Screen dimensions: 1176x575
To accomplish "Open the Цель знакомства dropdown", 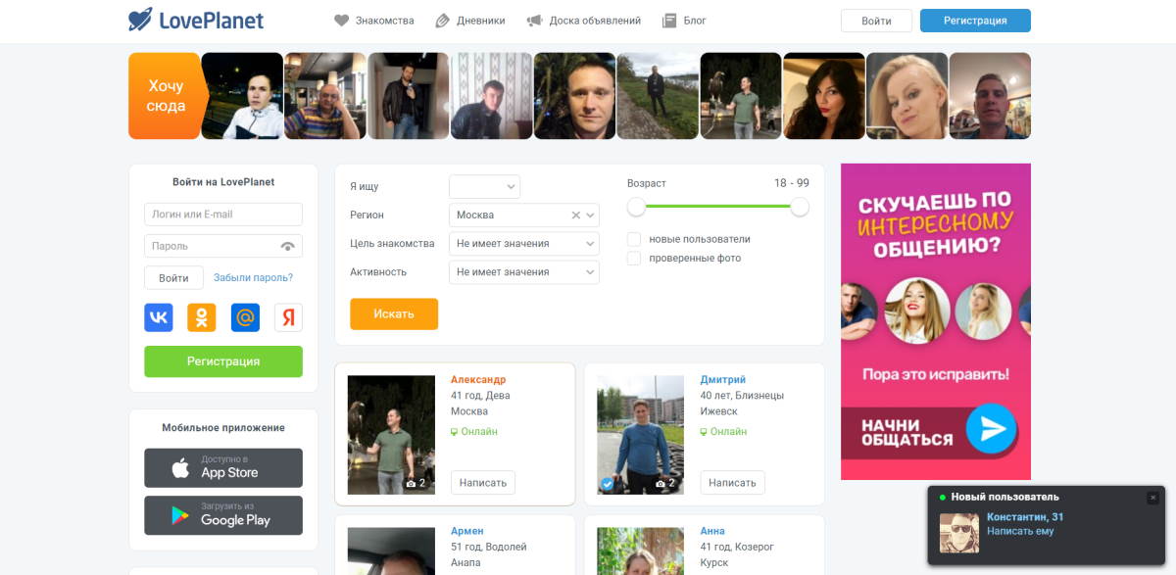I will (x=523, y=244).
